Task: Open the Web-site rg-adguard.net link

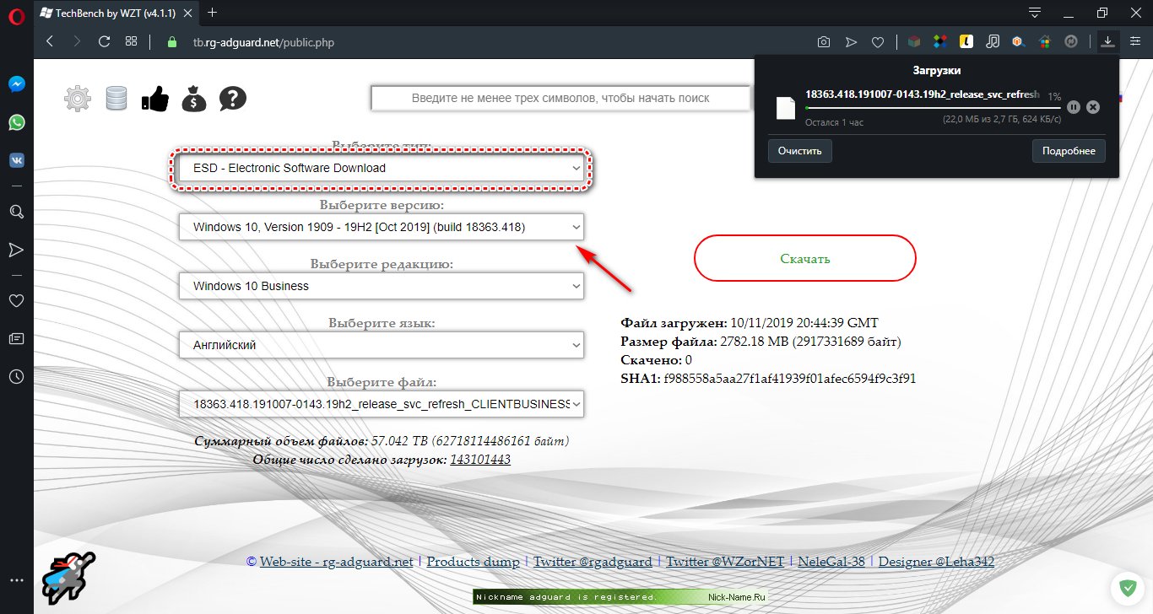Action: (336, 562)
